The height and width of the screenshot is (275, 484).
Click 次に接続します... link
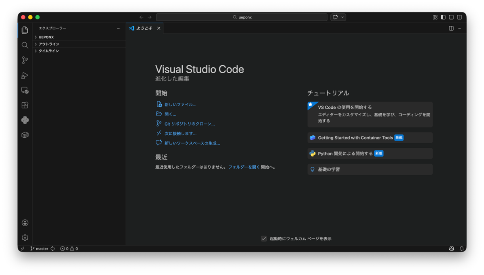(x=180, y=134)
